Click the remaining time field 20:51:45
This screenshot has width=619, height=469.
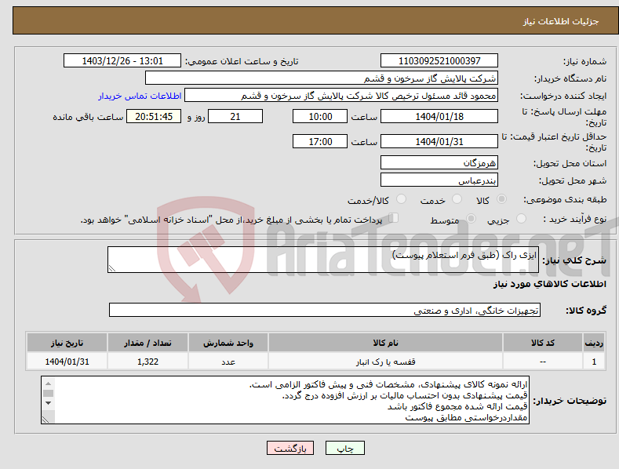(154, 116)
